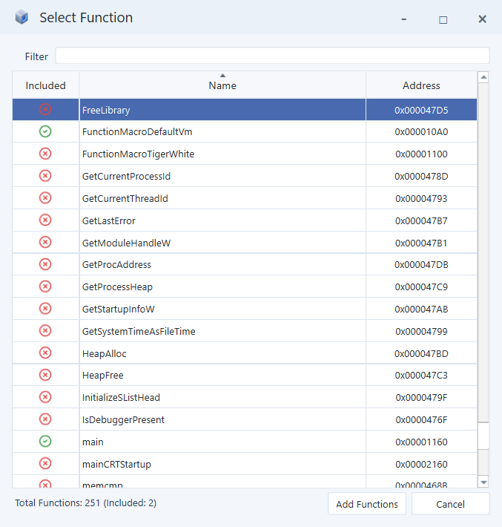Focus the Filter input field

pos(272,56)
